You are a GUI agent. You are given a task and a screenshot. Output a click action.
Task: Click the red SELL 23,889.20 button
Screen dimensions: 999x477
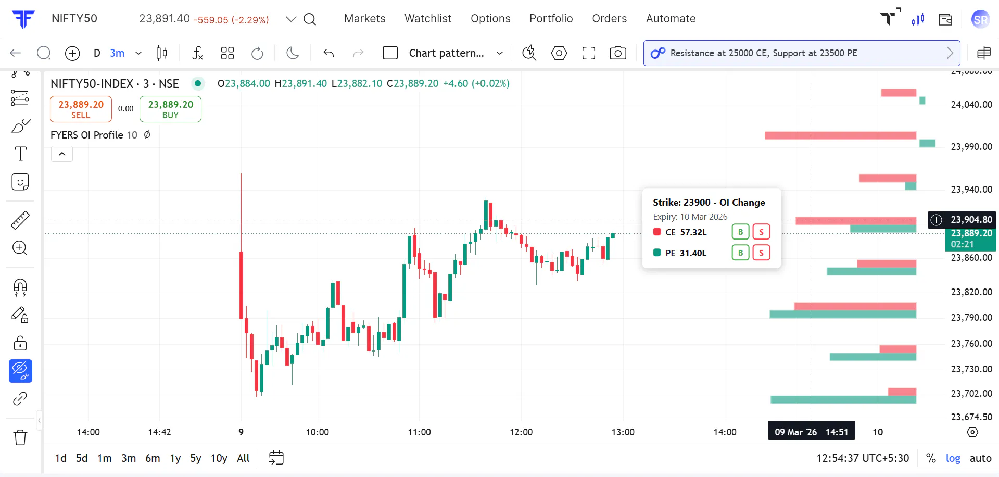81,109
